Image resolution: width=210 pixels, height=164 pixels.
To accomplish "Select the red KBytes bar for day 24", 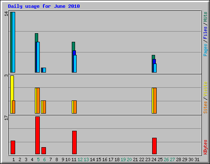I will (x=154, y=146).
